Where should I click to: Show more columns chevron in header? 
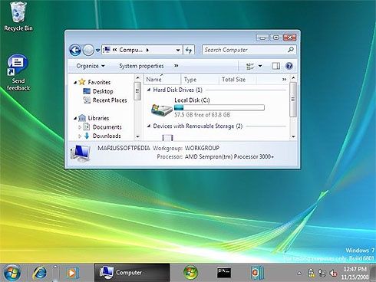284,80
